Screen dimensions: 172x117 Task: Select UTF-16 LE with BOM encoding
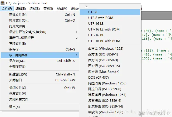(x=110, y=29)
